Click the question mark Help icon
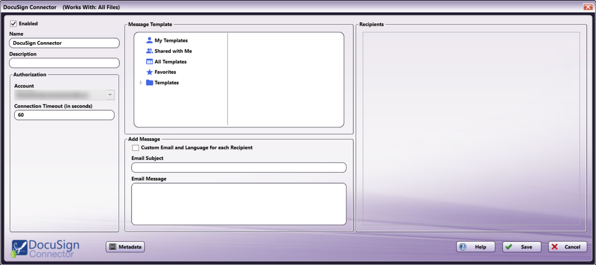 tap(463, 247)
